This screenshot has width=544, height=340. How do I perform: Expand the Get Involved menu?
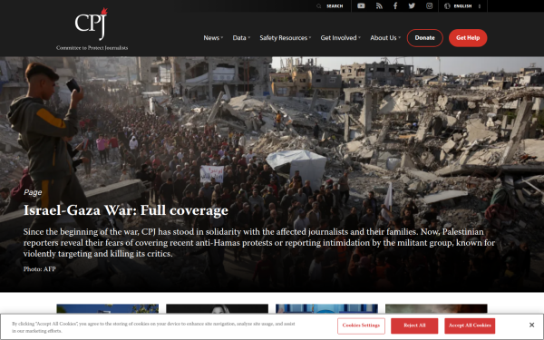(340, 38)
